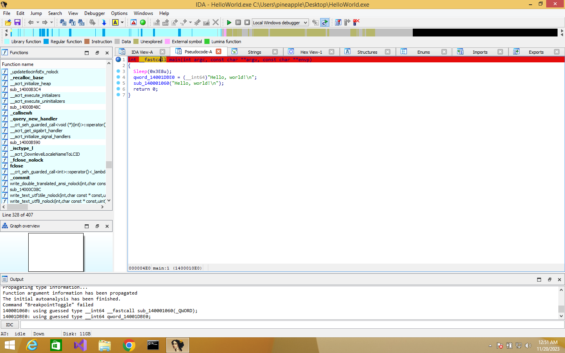The height and width of the screenshot is (353, 565).
Task: Click the Graph overview thumbnail
Action: click(x=56, y=252)
